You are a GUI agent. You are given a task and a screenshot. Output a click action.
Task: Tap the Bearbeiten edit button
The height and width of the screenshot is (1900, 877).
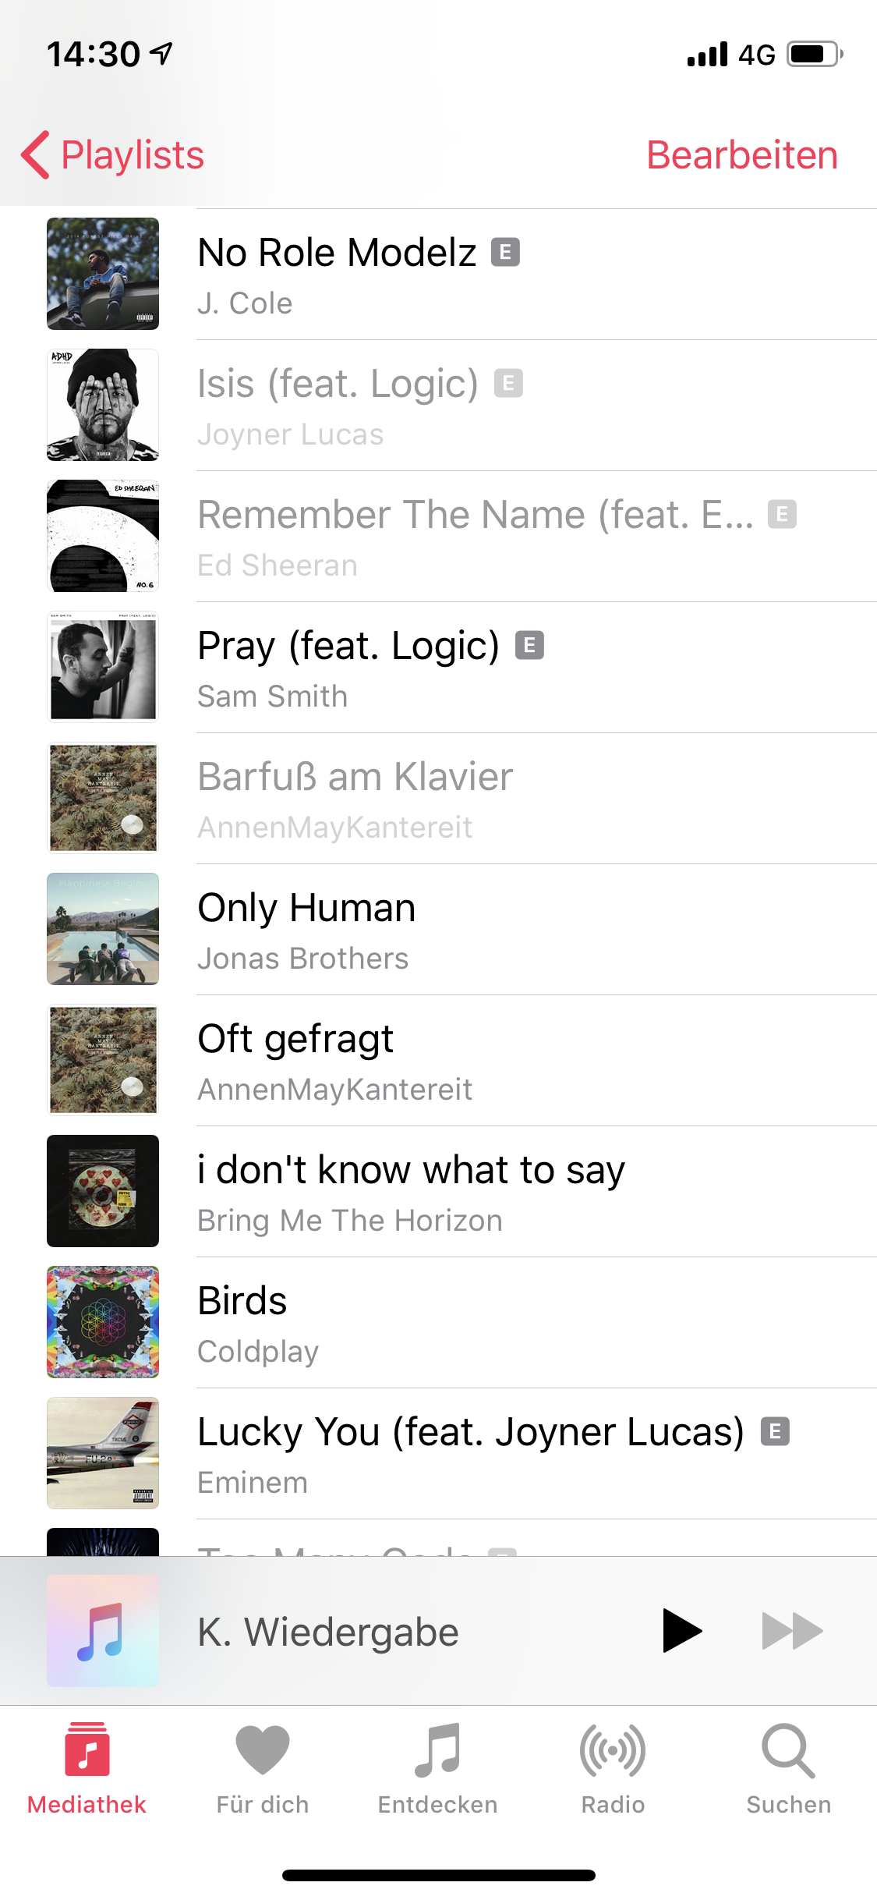pyautogui.click(x=741, y=154)
